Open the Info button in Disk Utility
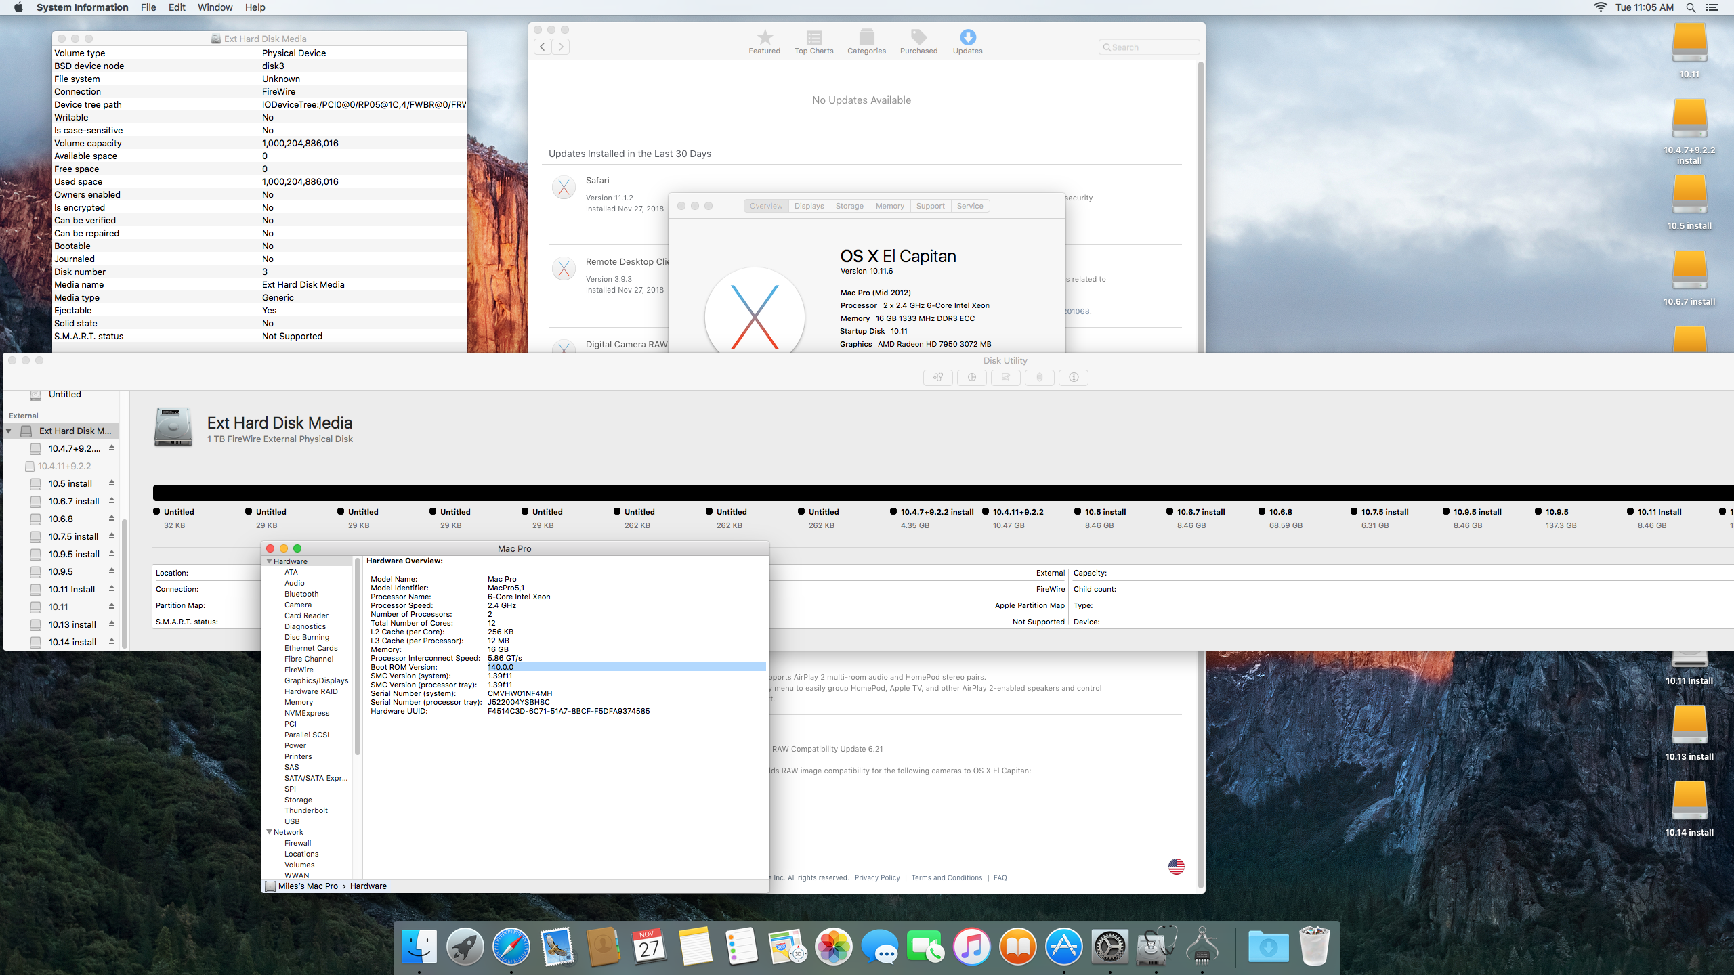This screenshot has height=975, width=1734. pos(1074,377)
